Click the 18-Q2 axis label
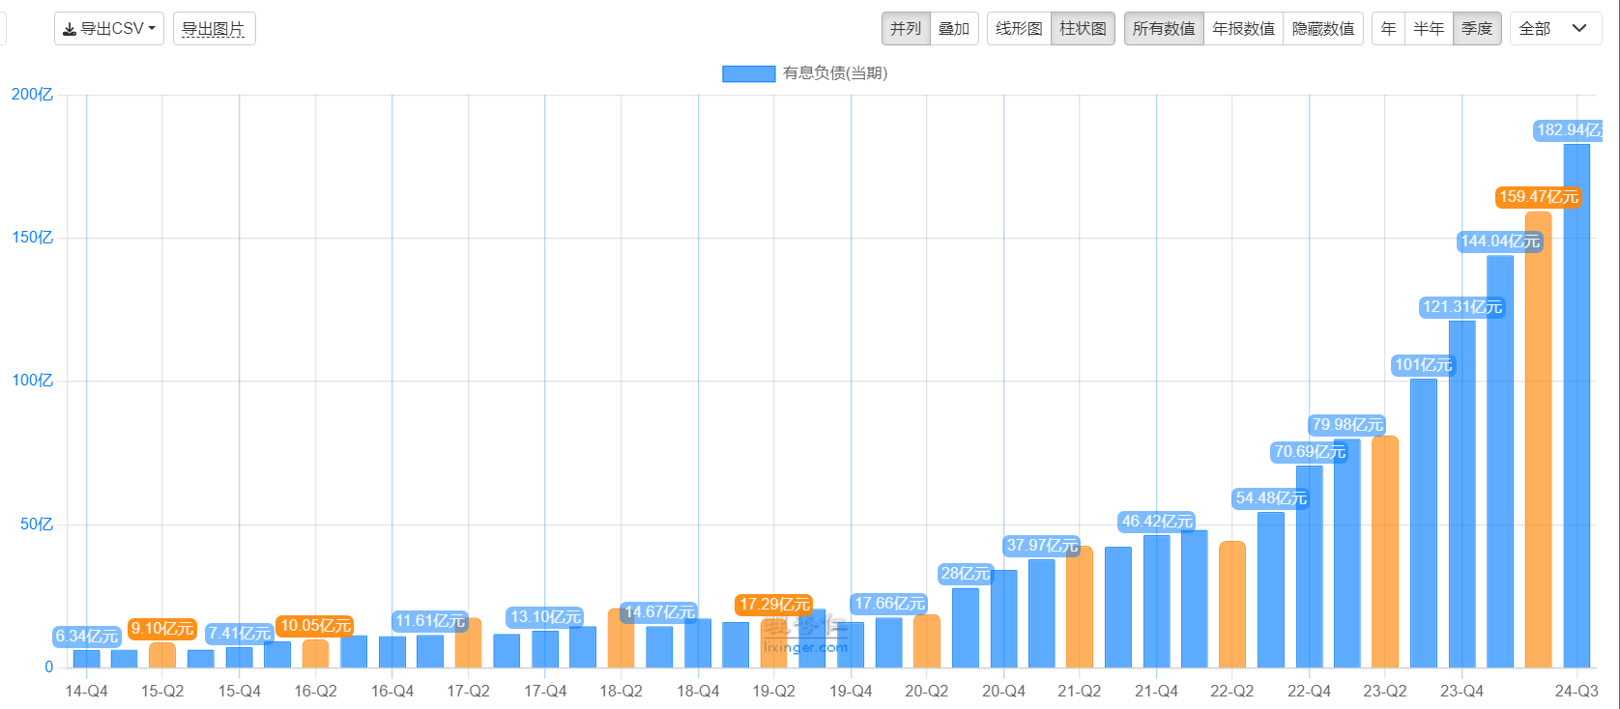 point(621,692)
